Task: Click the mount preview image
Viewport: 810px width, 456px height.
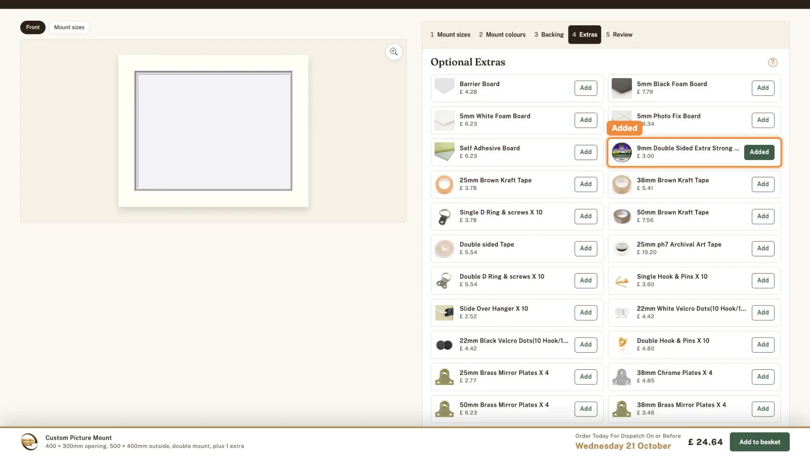Action: [213, 131]
